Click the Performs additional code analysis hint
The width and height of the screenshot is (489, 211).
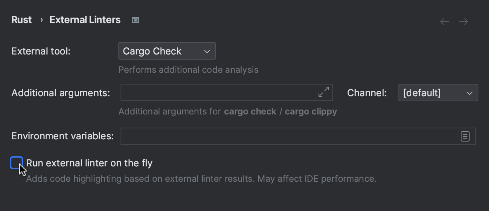[x=188, y=69]
